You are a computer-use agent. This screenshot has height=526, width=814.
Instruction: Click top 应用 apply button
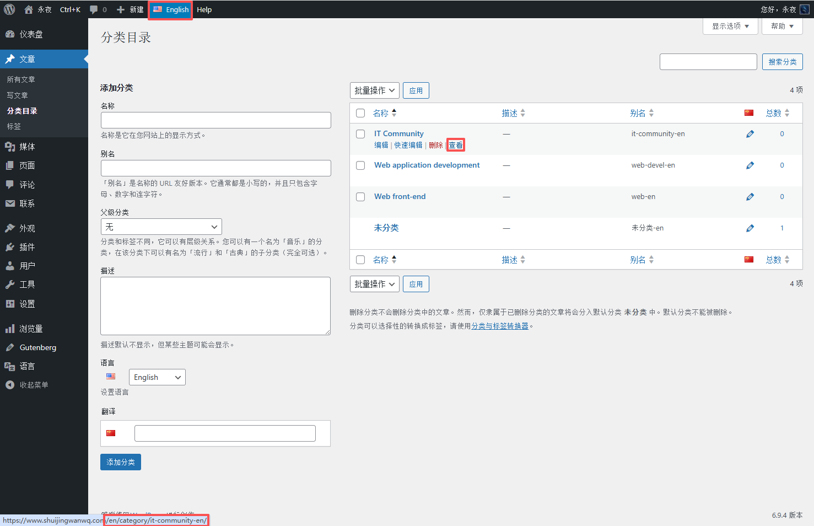pyautogui.click(x=416, y=90)
